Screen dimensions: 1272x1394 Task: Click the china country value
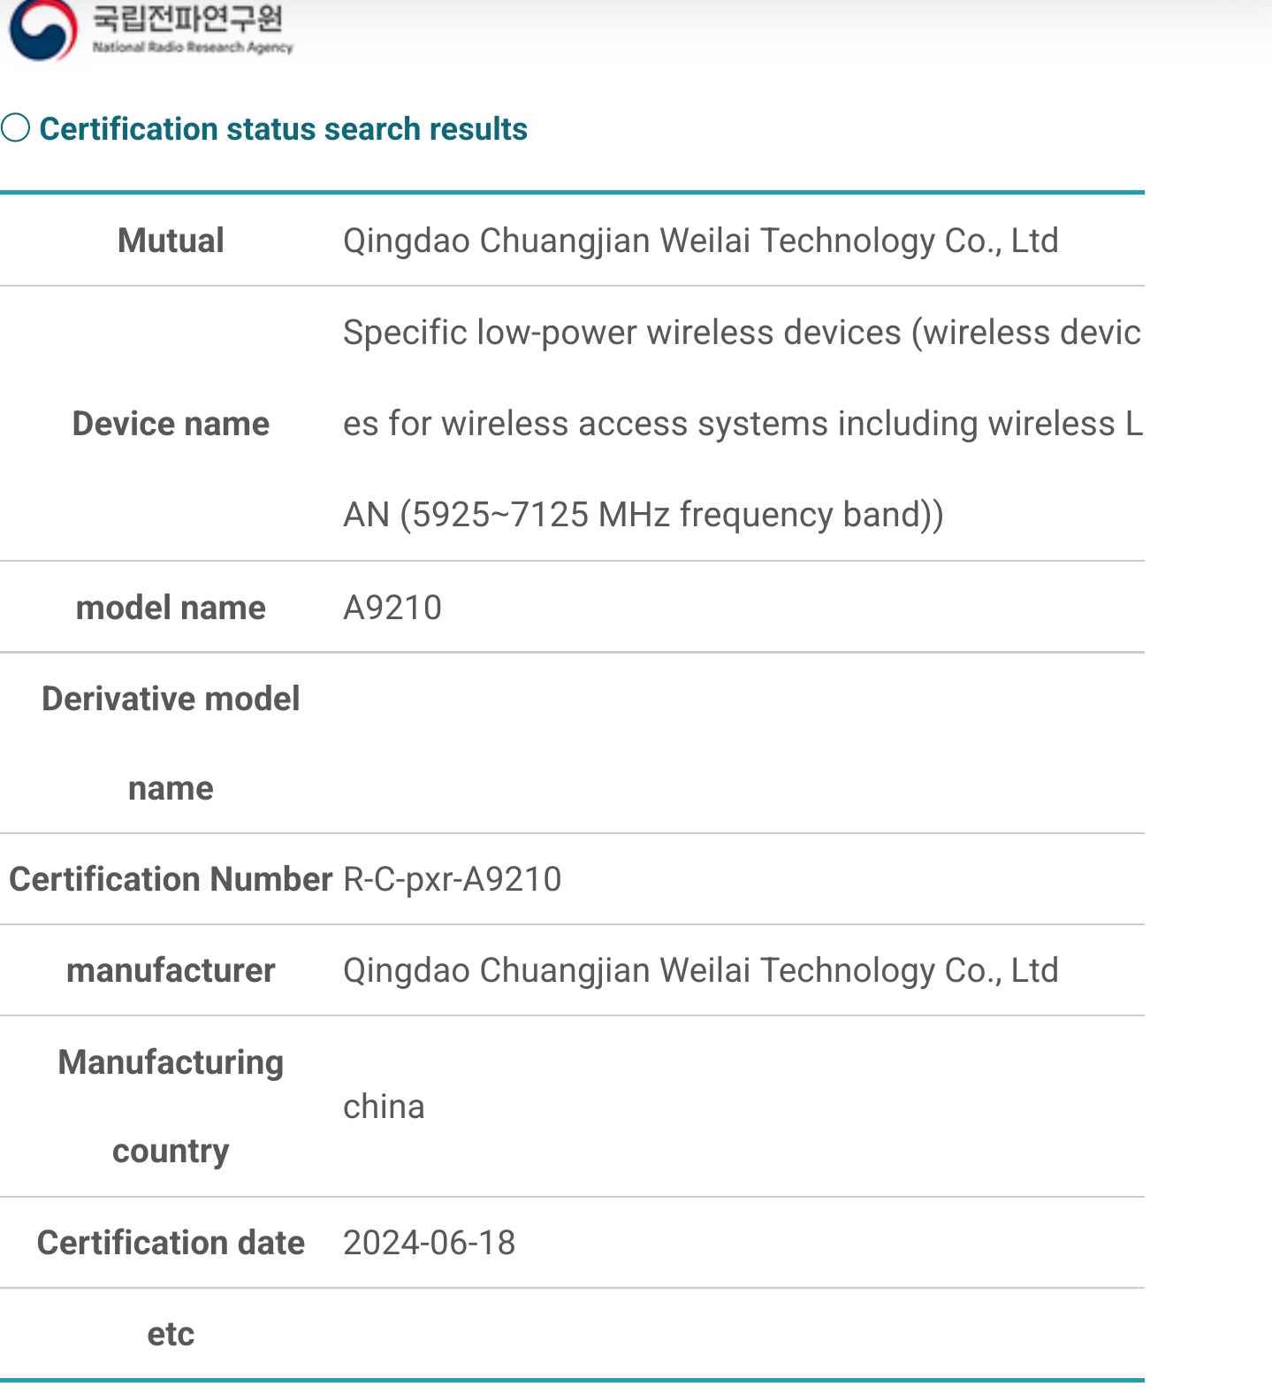(384, 1107)
